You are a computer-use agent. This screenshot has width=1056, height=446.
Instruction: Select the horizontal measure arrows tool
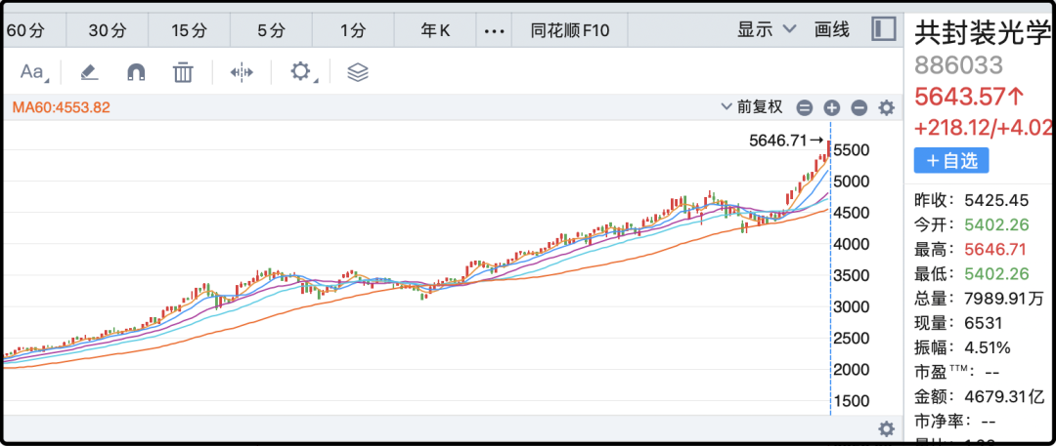pos(242,72)
